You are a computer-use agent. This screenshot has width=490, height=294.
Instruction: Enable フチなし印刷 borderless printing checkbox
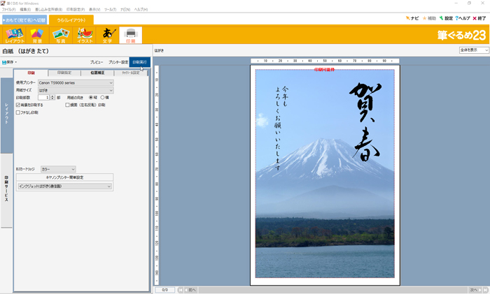pyautogui.click(x=18, y=112)
